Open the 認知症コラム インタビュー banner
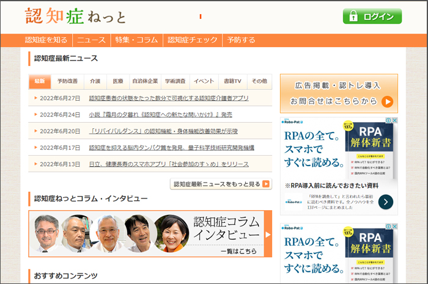The image size is (428, 284). click(x=150, y=233)
